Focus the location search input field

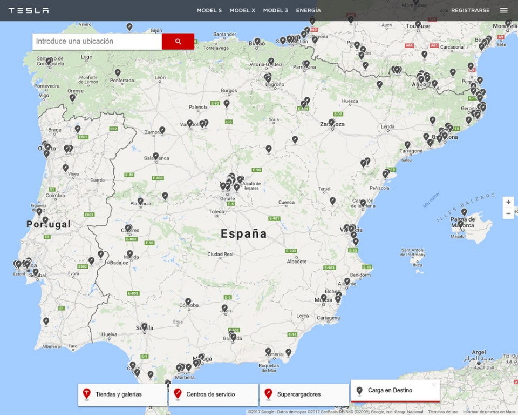click(97, 41)
